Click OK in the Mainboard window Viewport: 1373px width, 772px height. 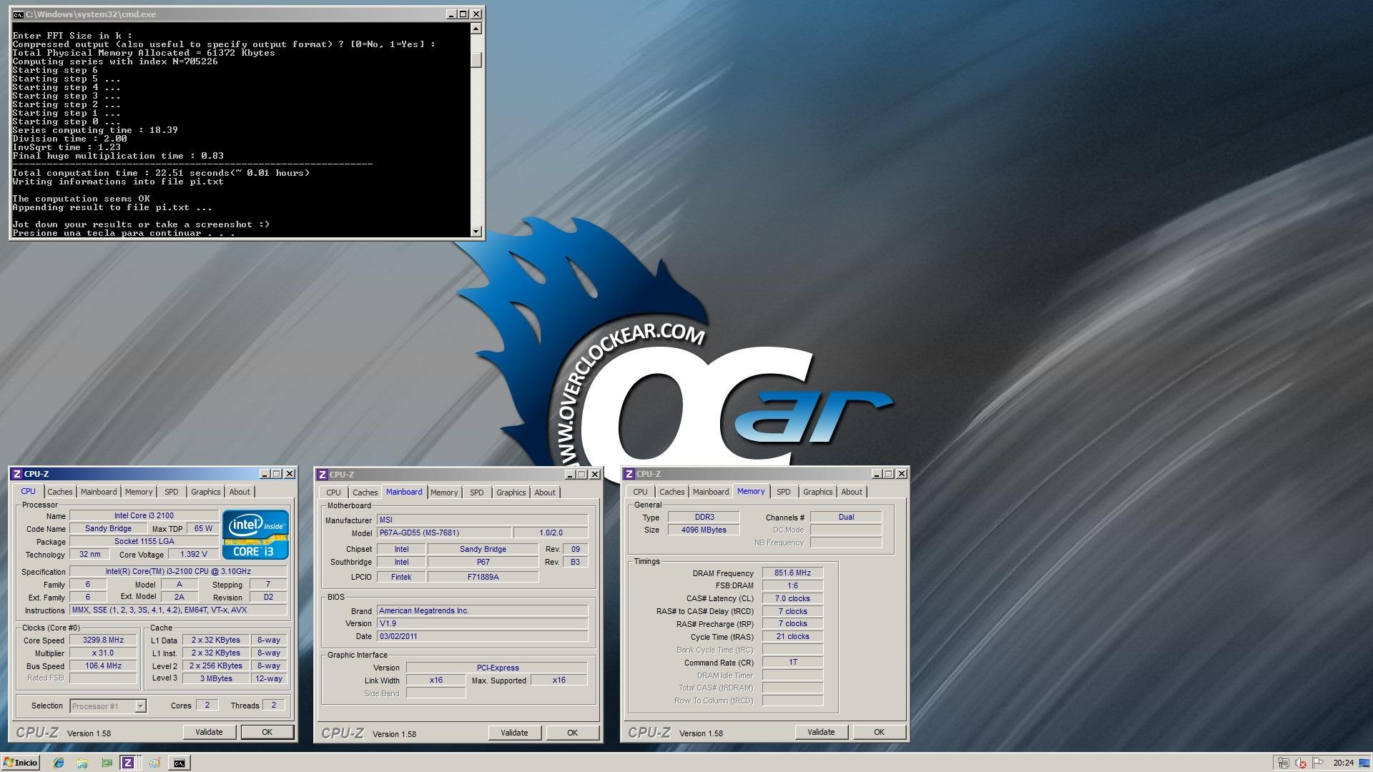tap(572, 733)
